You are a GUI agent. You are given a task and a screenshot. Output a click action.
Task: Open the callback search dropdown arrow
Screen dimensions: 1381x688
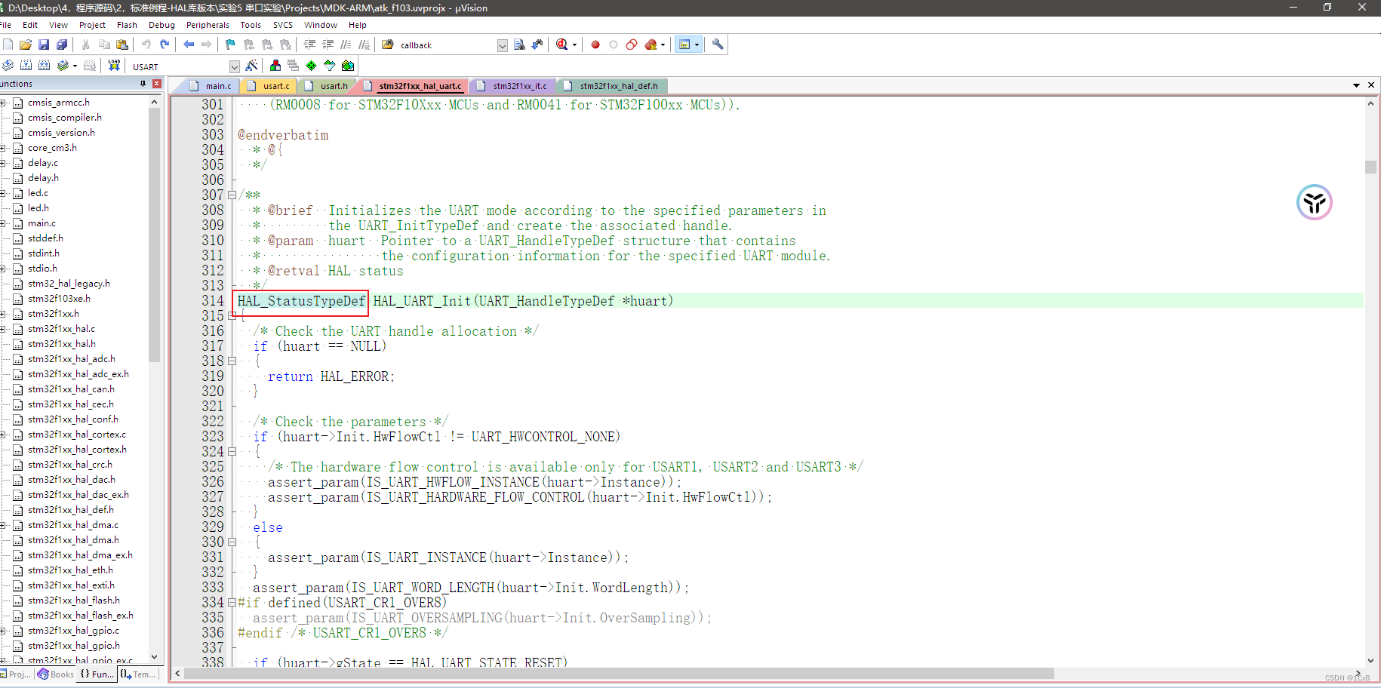[x=503, y=45]
